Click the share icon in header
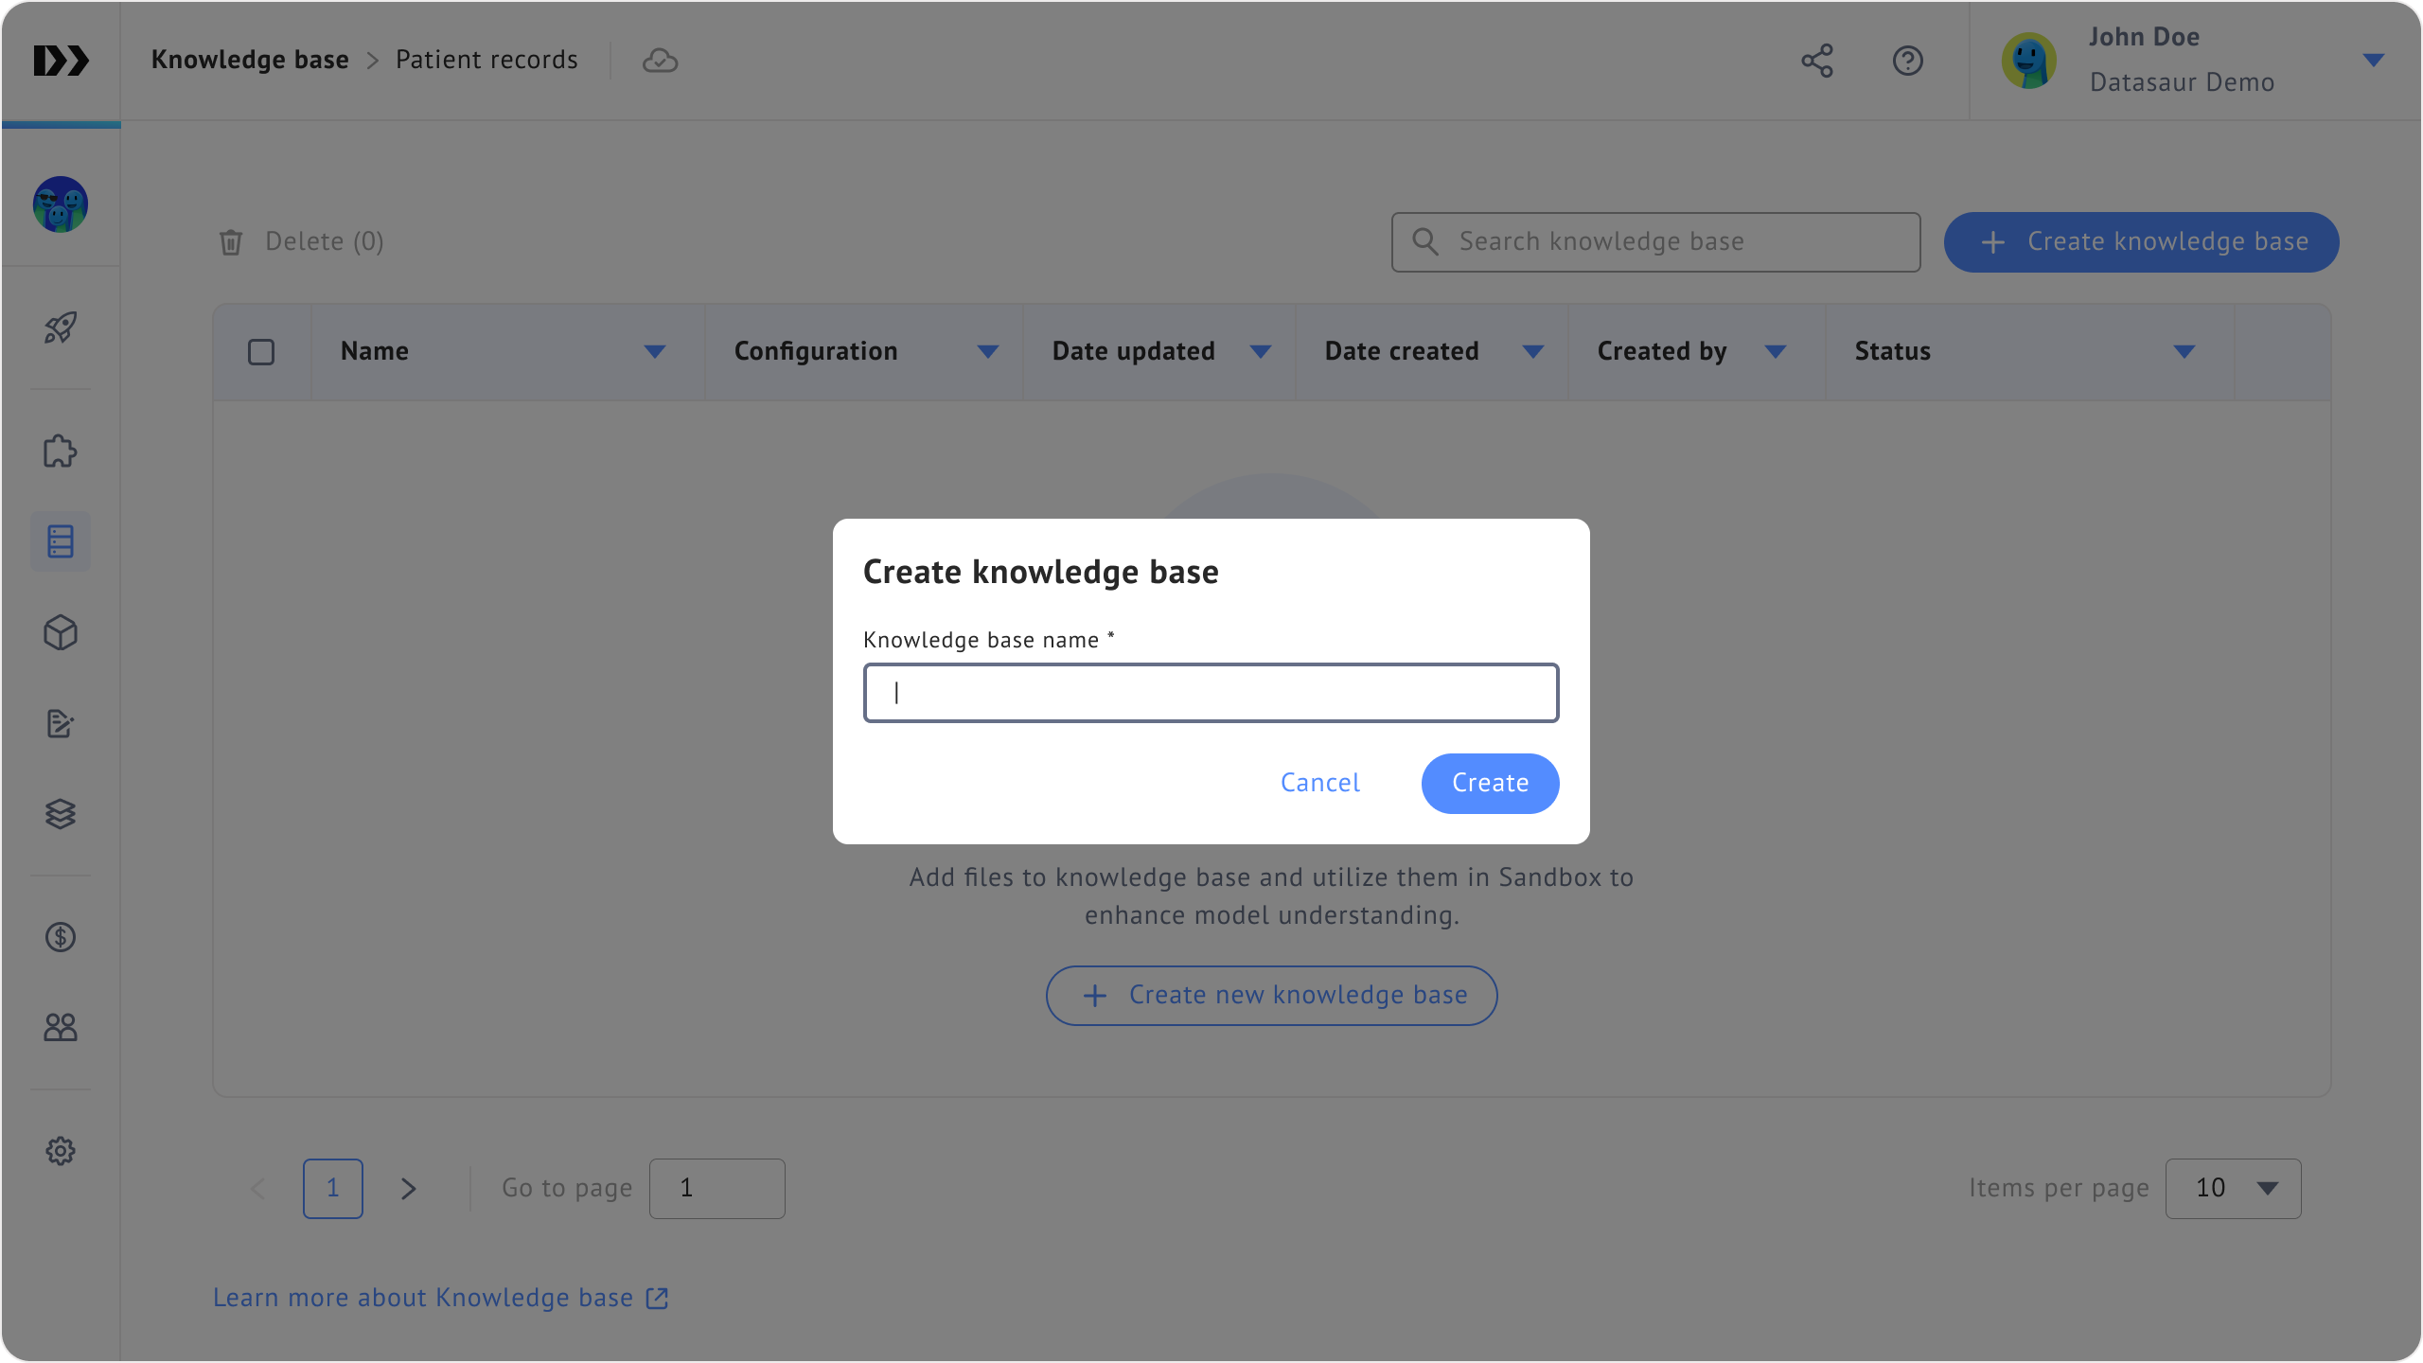This screenshot has width=2423, height=1363. click(x=1816, y=61)
